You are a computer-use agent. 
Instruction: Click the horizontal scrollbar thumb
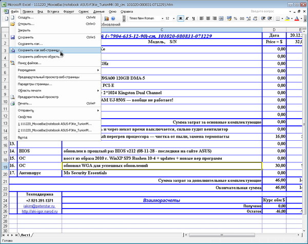pos(222,235)
